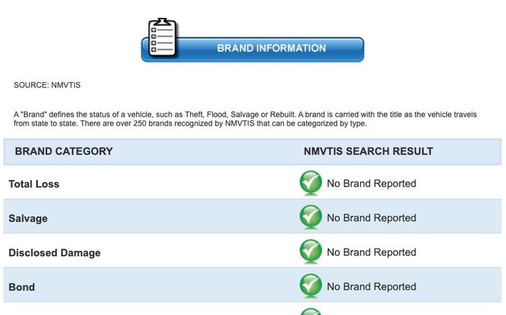Viewport: 506px width, 315px height.
Task: Click the clipboard checklist icon
Action: pos(162,37)
